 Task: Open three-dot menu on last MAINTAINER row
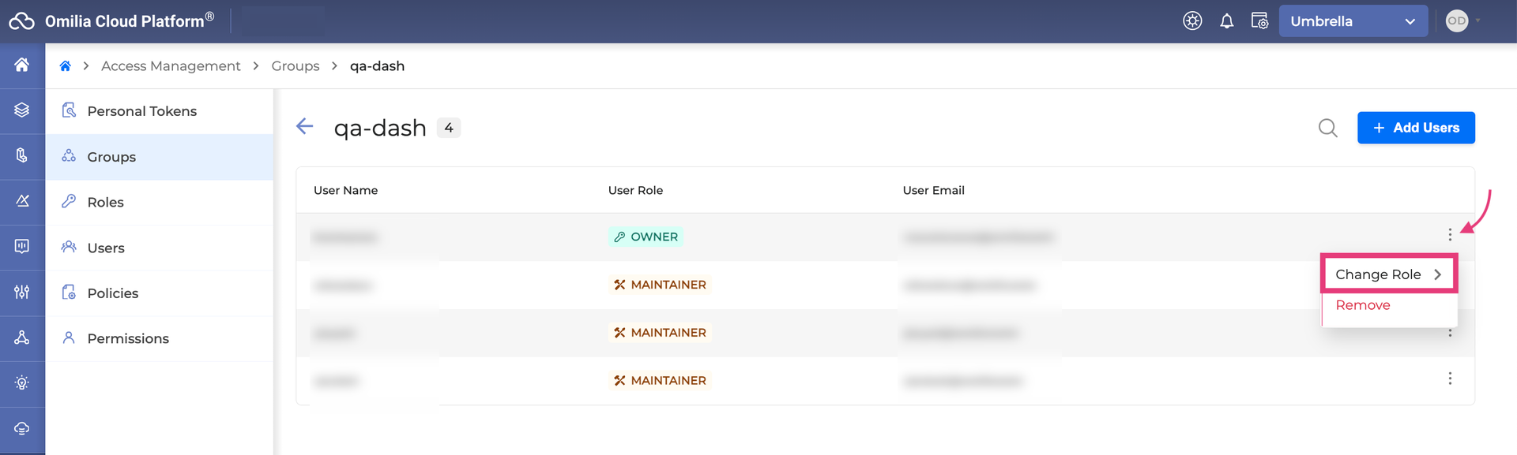1450,379
